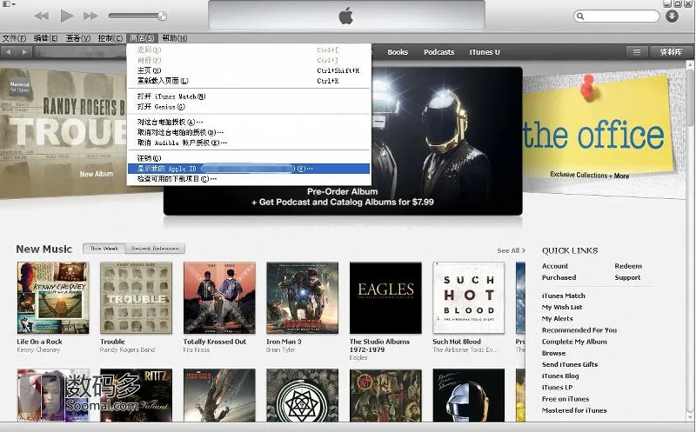Select the This Week toggle
Screen dimensions: 696x432
pos(104,249)
